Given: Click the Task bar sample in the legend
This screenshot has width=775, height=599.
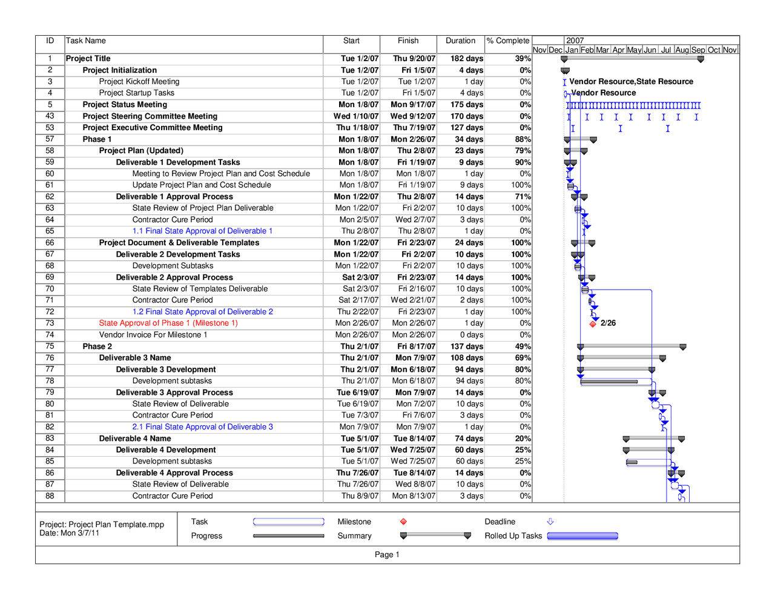Looking at the screenshot, I should pyautogui.click(x=289, y=521).
